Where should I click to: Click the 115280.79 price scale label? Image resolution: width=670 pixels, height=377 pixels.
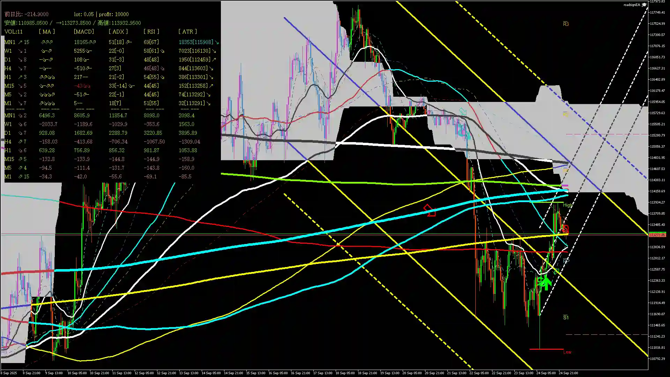[x=657, y=135]
